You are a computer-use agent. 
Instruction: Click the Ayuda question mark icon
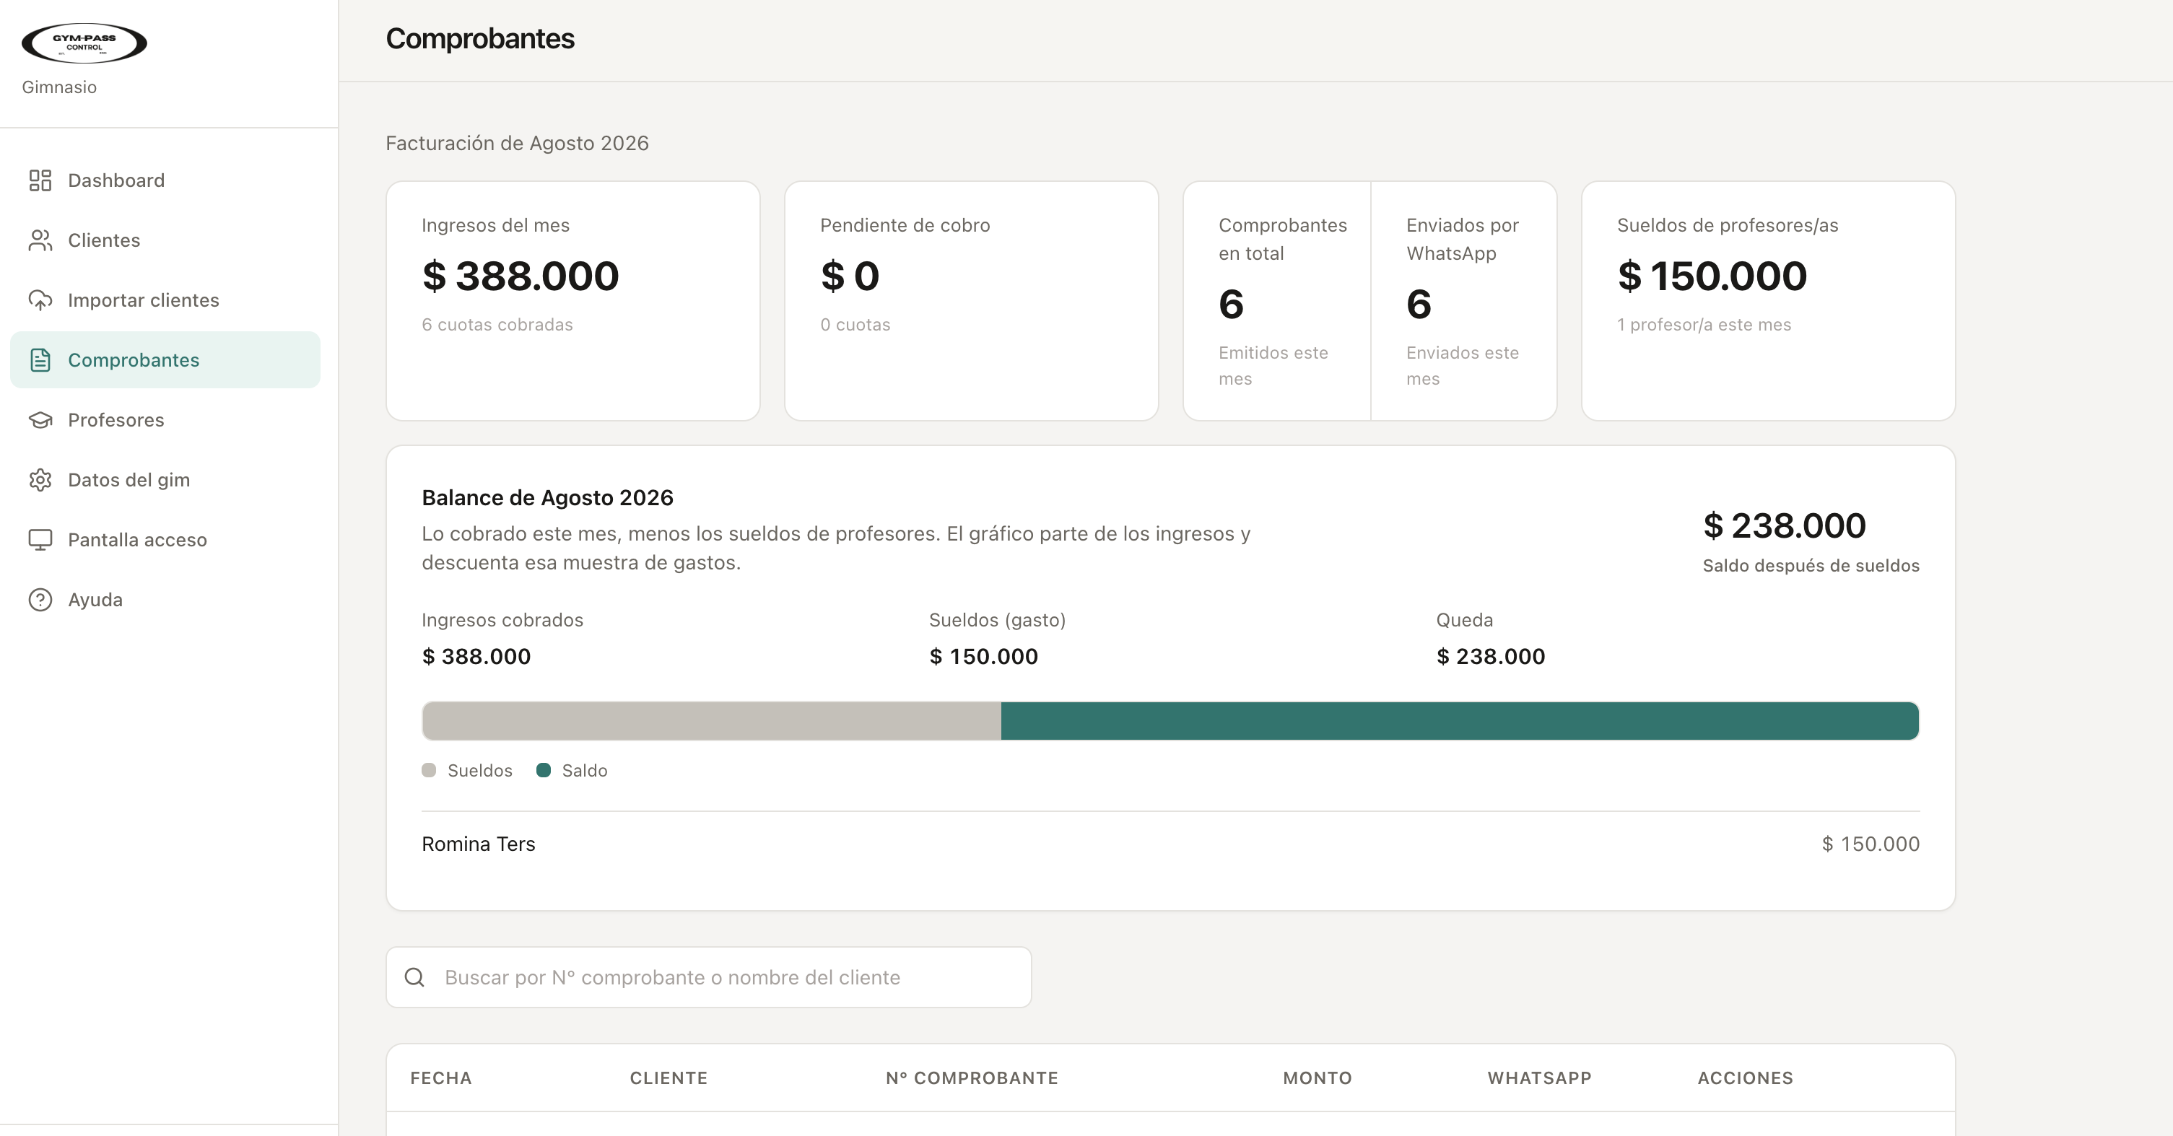[40, 600]
